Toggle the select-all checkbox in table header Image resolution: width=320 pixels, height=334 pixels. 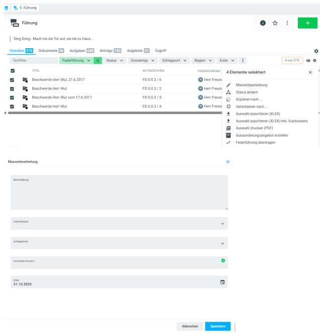click(13, 71)
